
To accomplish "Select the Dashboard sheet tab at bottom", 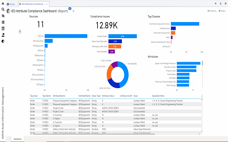I will [17, 139].
